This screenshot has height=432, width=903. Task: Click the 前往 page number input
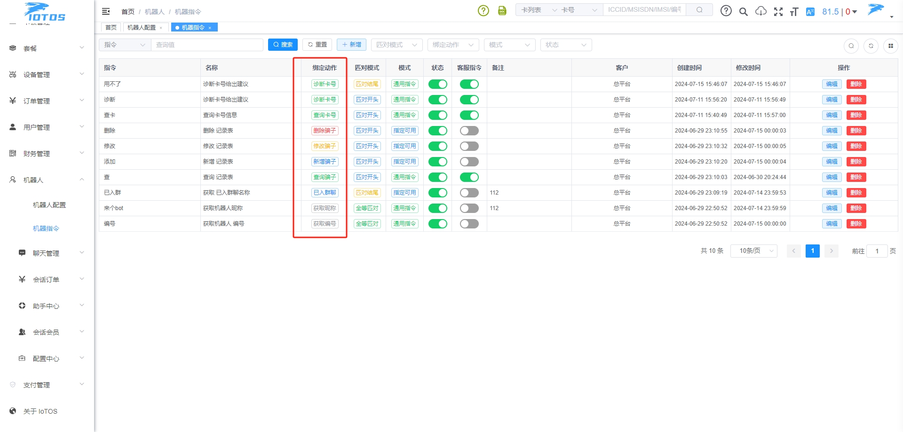(x=877, y=251)
